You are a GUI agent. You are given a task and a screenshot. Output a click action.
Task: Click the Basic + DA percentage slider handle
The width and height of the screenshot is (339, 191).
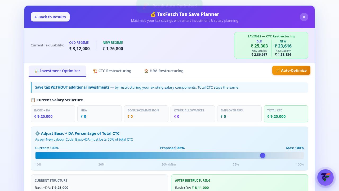(263, 155)
